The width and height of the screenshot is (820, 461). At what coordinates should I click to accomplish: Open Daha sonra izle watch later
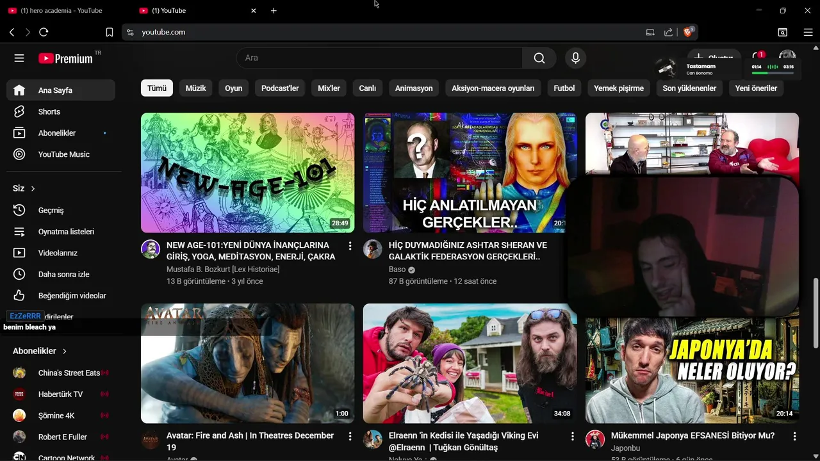tap(61, 274)
